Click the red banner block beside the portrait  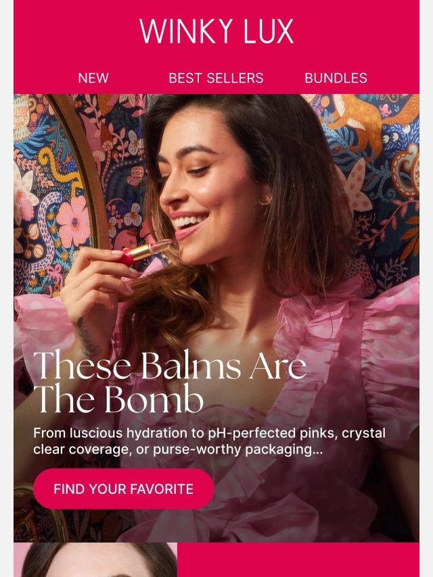coord(298,559)
